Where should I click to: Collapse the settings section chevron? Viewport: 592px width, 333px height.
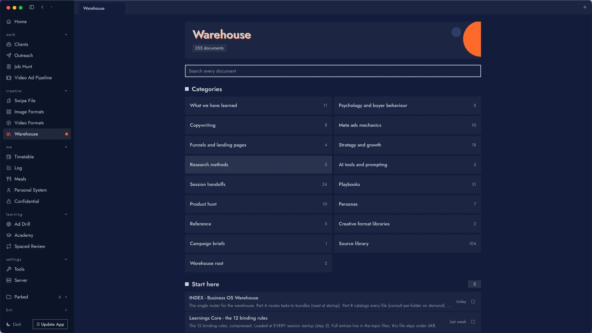pyautogui.click(x=66, y=260)
